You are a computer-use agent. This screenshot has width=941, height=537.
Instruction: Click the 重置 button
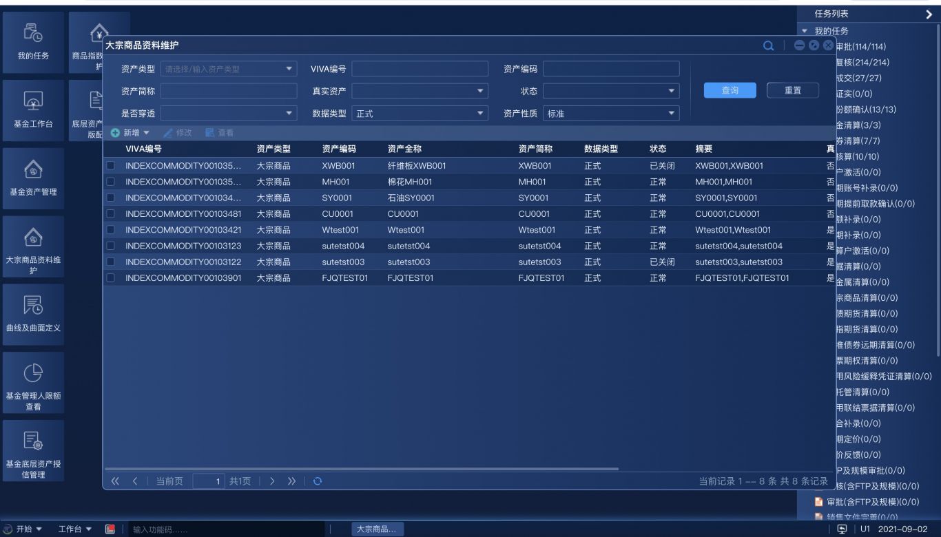click(793, 90)
